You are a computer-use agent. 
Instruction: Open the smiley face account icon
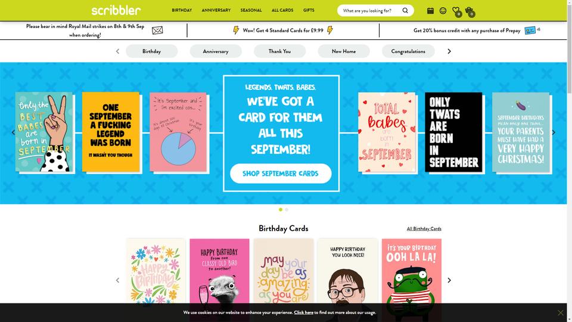[x=443, y=11]
